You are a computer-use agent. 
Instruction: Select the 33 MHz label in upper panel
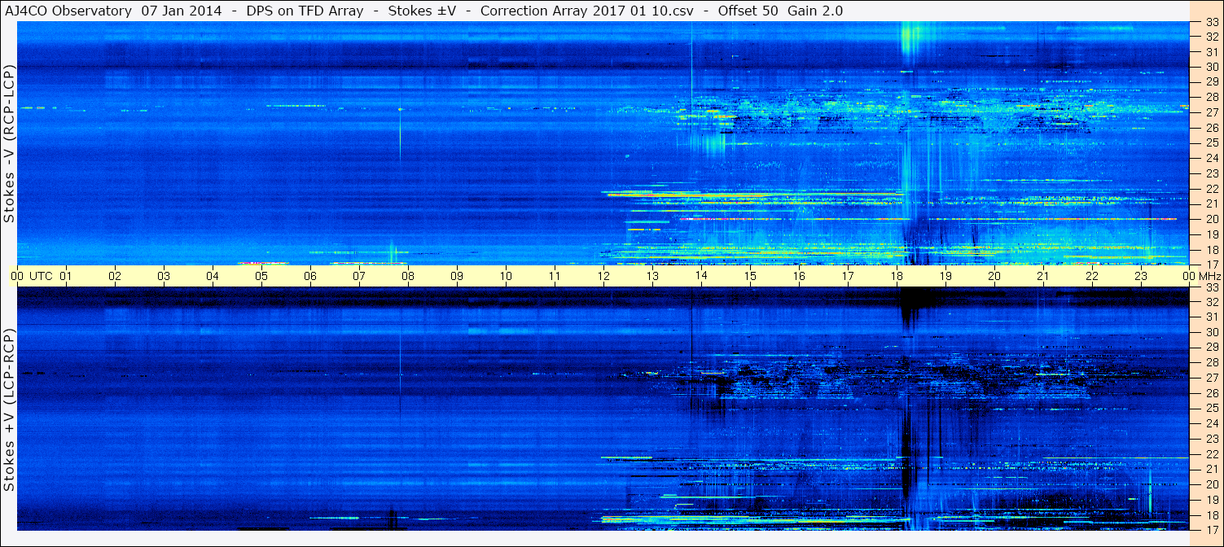coord(1211,22)
